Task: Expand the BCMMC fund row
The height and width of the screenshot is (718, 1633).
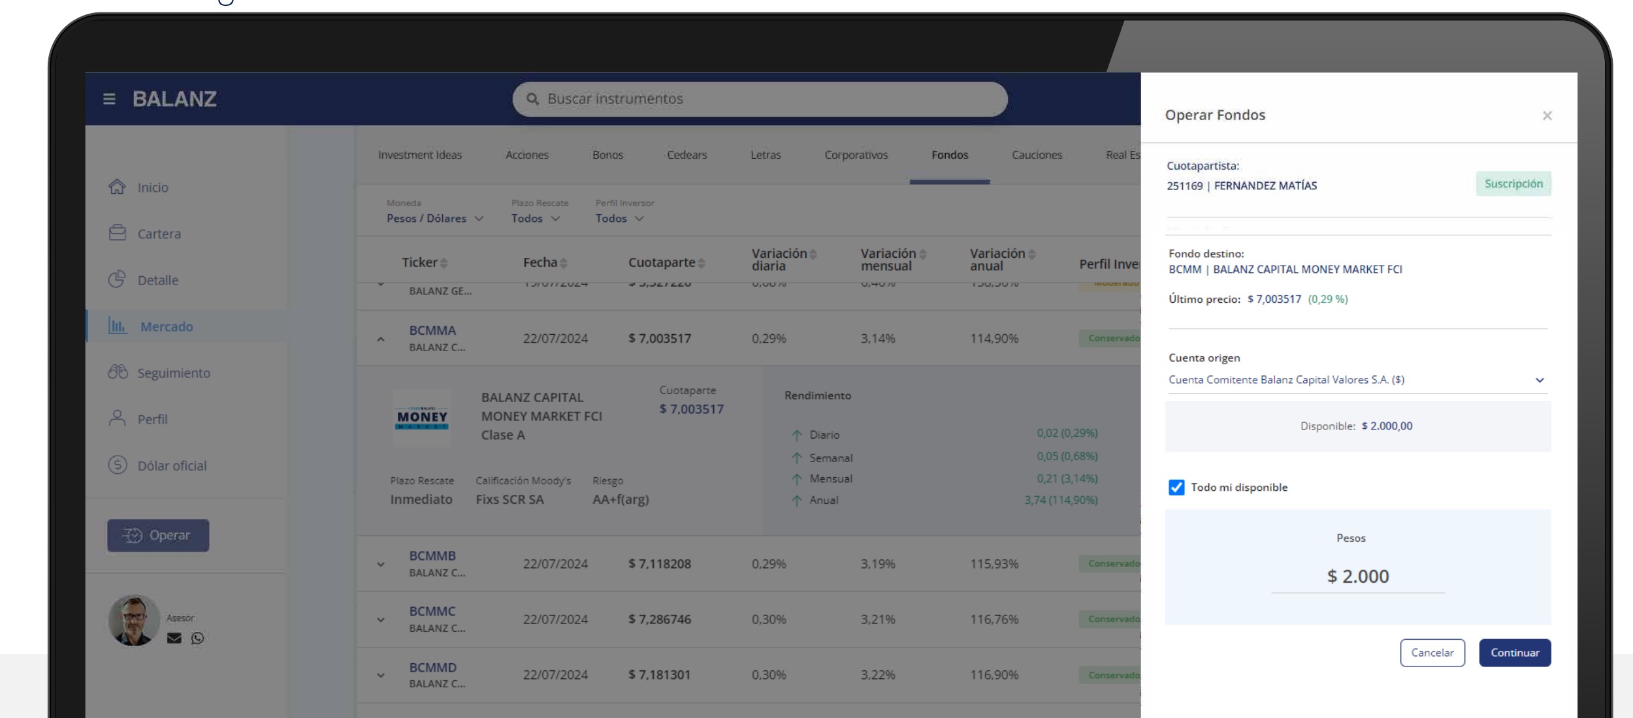Action: click(381, 619)
